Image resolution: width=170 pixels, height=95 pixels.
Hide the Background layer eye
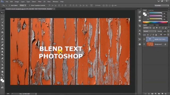click(144, 44)
